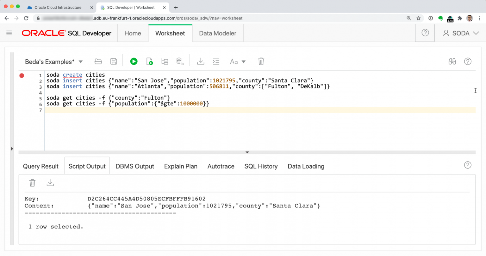Go to the Home page
The image size is (486, 256).
tap(133, 33)
